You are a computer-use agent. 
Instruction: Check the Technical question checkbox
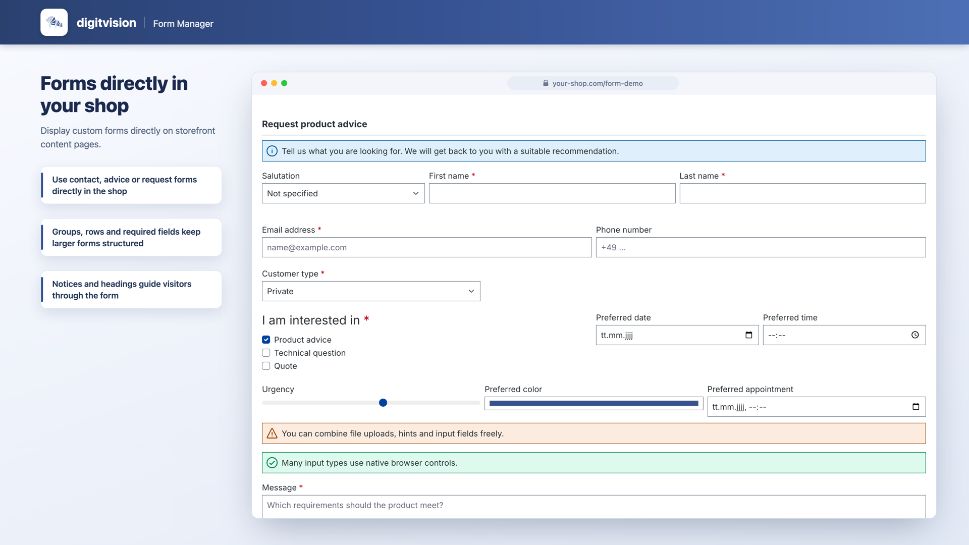click(266, 353)
